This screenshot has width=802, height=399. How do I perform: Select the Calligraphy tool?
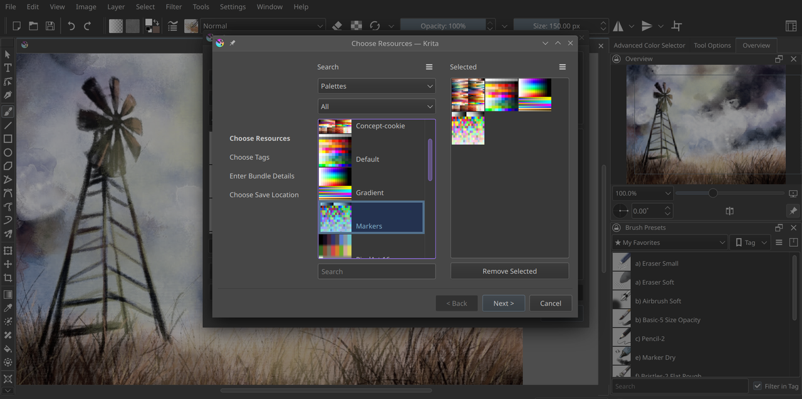[8, 95]
